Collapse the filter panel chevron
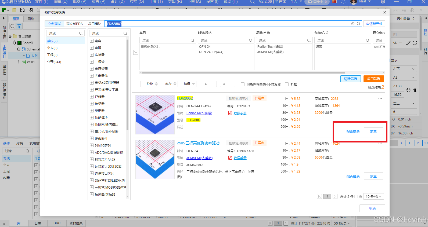Viewport: 428px width, 227px height. pyautogui.click(x=136, y=52)
